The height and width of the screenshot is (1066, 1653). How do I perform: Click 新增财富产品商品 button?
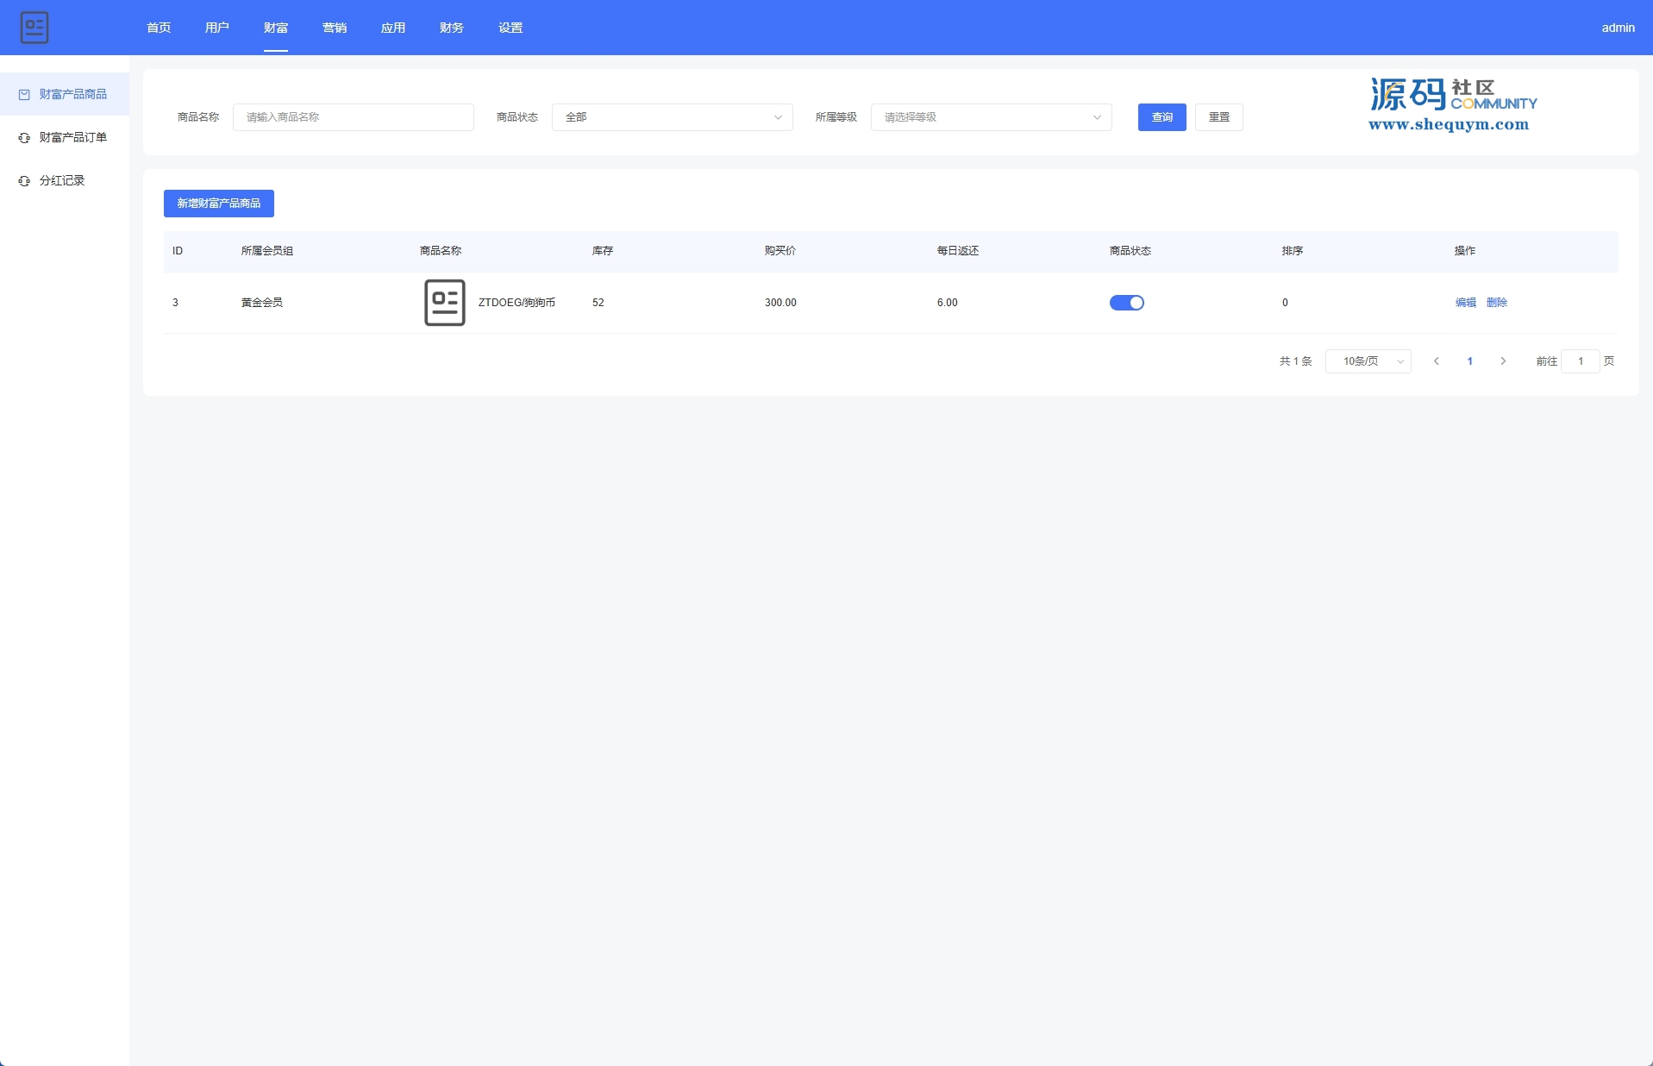(219, 204)
